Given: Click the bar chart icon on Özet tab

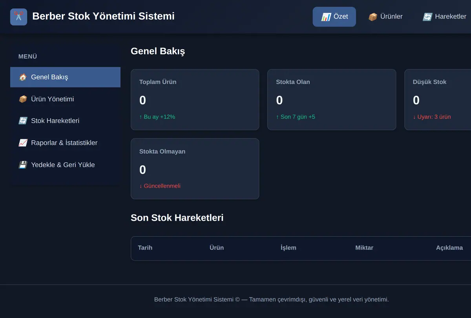Looking at the screenshot, I should pyautogui.click(x=326, y=17).
